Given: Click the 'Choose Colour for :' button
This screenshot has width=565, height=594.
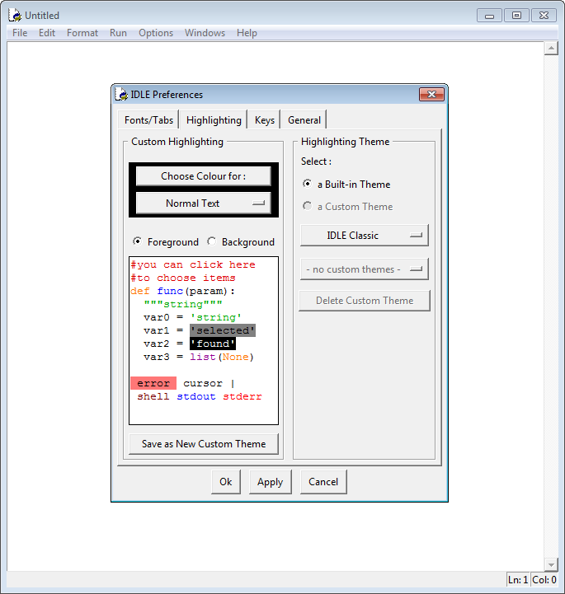Looking at the screenshot, I should pyautogui.click(x=203, y=176).
